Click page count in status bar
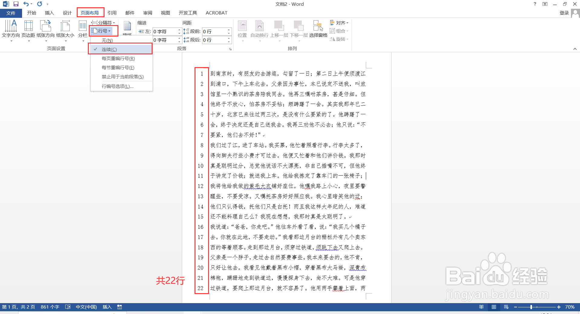Image resolution: width=580 pixels, height=314 pixels. (18, 307)
